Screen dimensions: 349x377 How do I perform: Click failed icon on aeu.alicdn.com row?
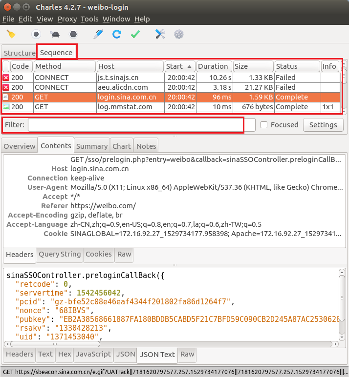(x=6, y=87)
